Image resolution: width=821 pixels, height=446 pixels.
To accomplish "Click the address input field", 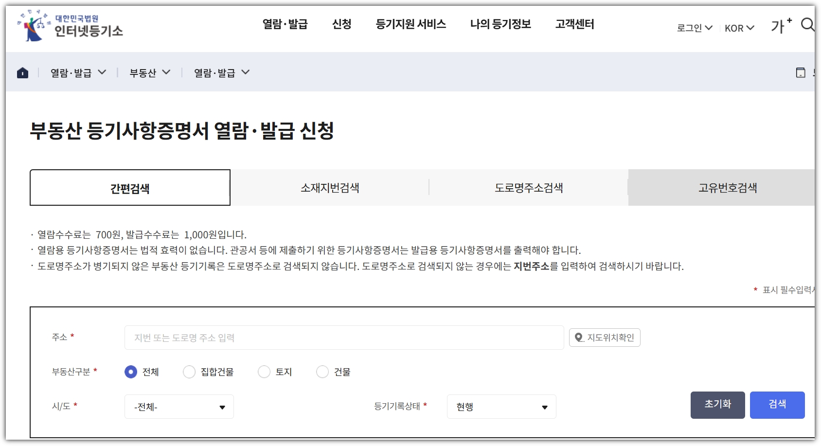I will coord(340,337).
